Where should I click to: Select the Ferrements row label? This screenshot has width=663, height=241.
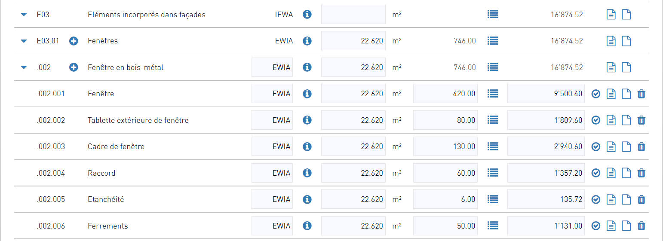pyautogui.click(x=108, y=226)
